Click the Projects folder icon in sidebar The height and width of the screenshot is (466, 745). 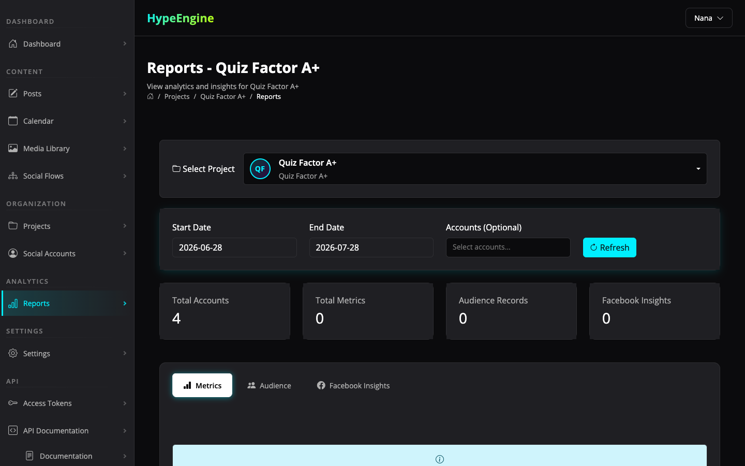pyautogui.click(x=13, y=226)
